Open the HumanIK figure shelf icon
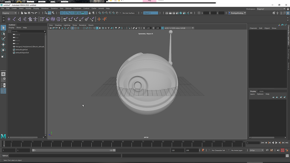The height and width of the screenshot is (163, 290). [35, 19]
